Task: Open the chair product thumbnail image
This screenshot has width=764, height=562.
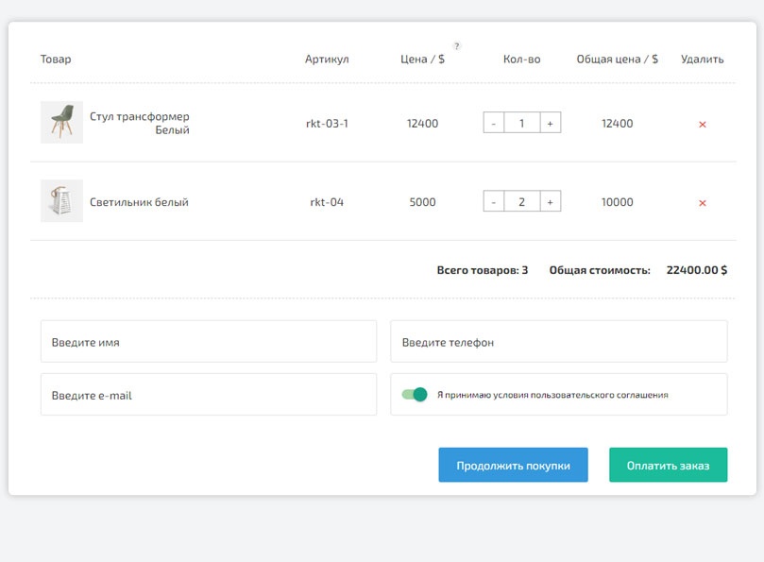Action: (x=61, y=123)
